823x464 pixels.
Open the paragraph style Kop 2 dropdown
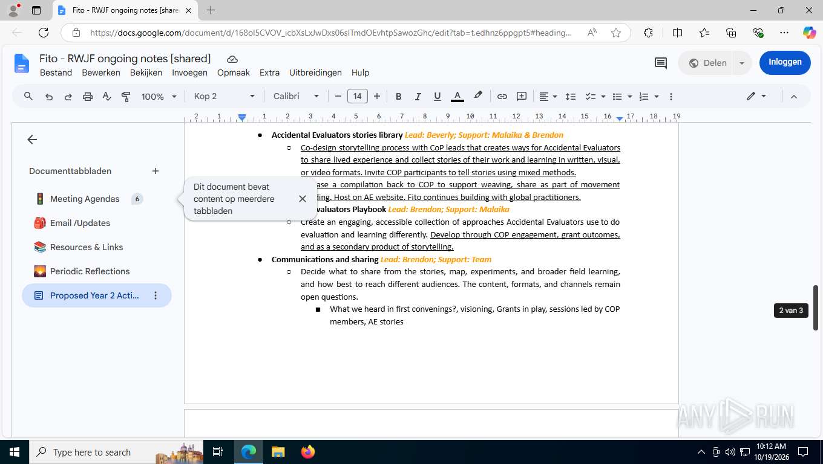click(225, 97)
